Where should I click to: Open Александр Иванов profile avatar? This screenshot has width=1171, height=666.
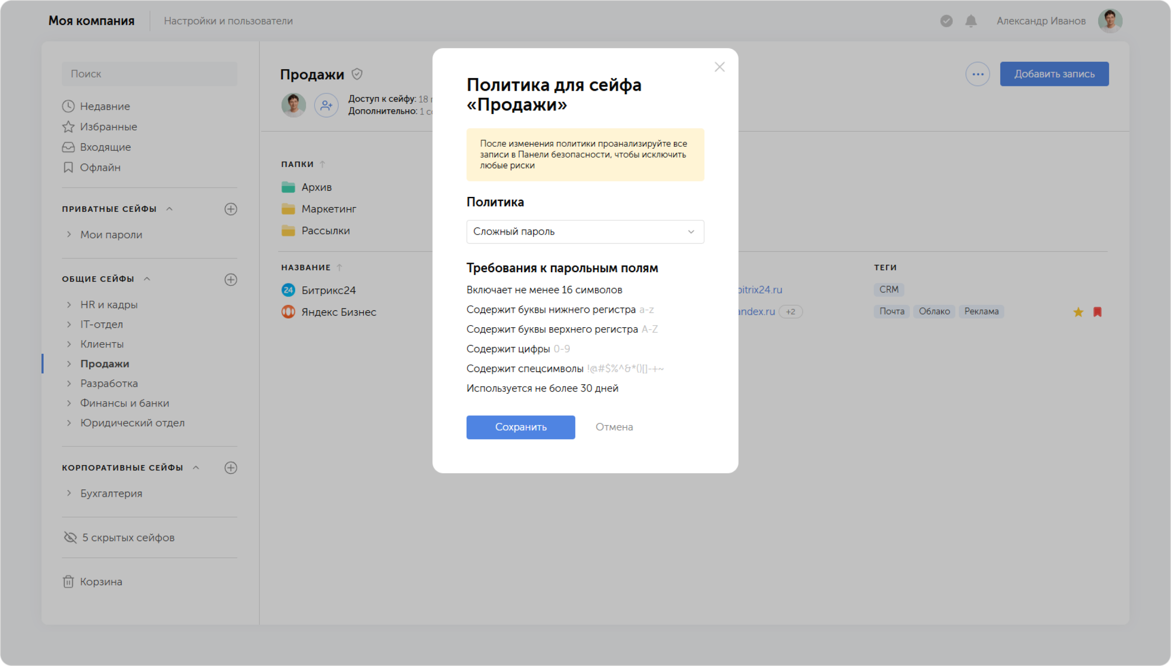(x=1110, y=21)
